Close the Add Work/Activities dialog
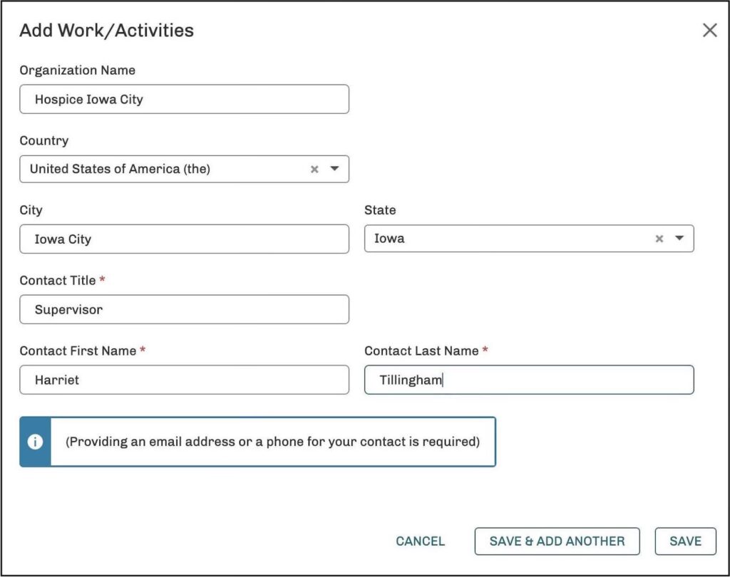The image size is (730, 577). pyautogui.click(x=709, y=30)
